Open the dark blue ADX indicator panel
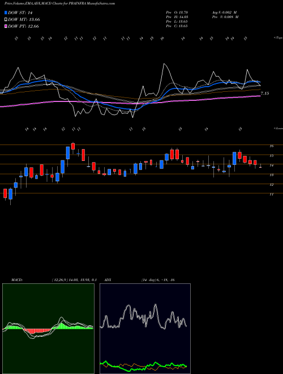Image resolution: width=283 pixels, height=374 pixels. (145, 329)
